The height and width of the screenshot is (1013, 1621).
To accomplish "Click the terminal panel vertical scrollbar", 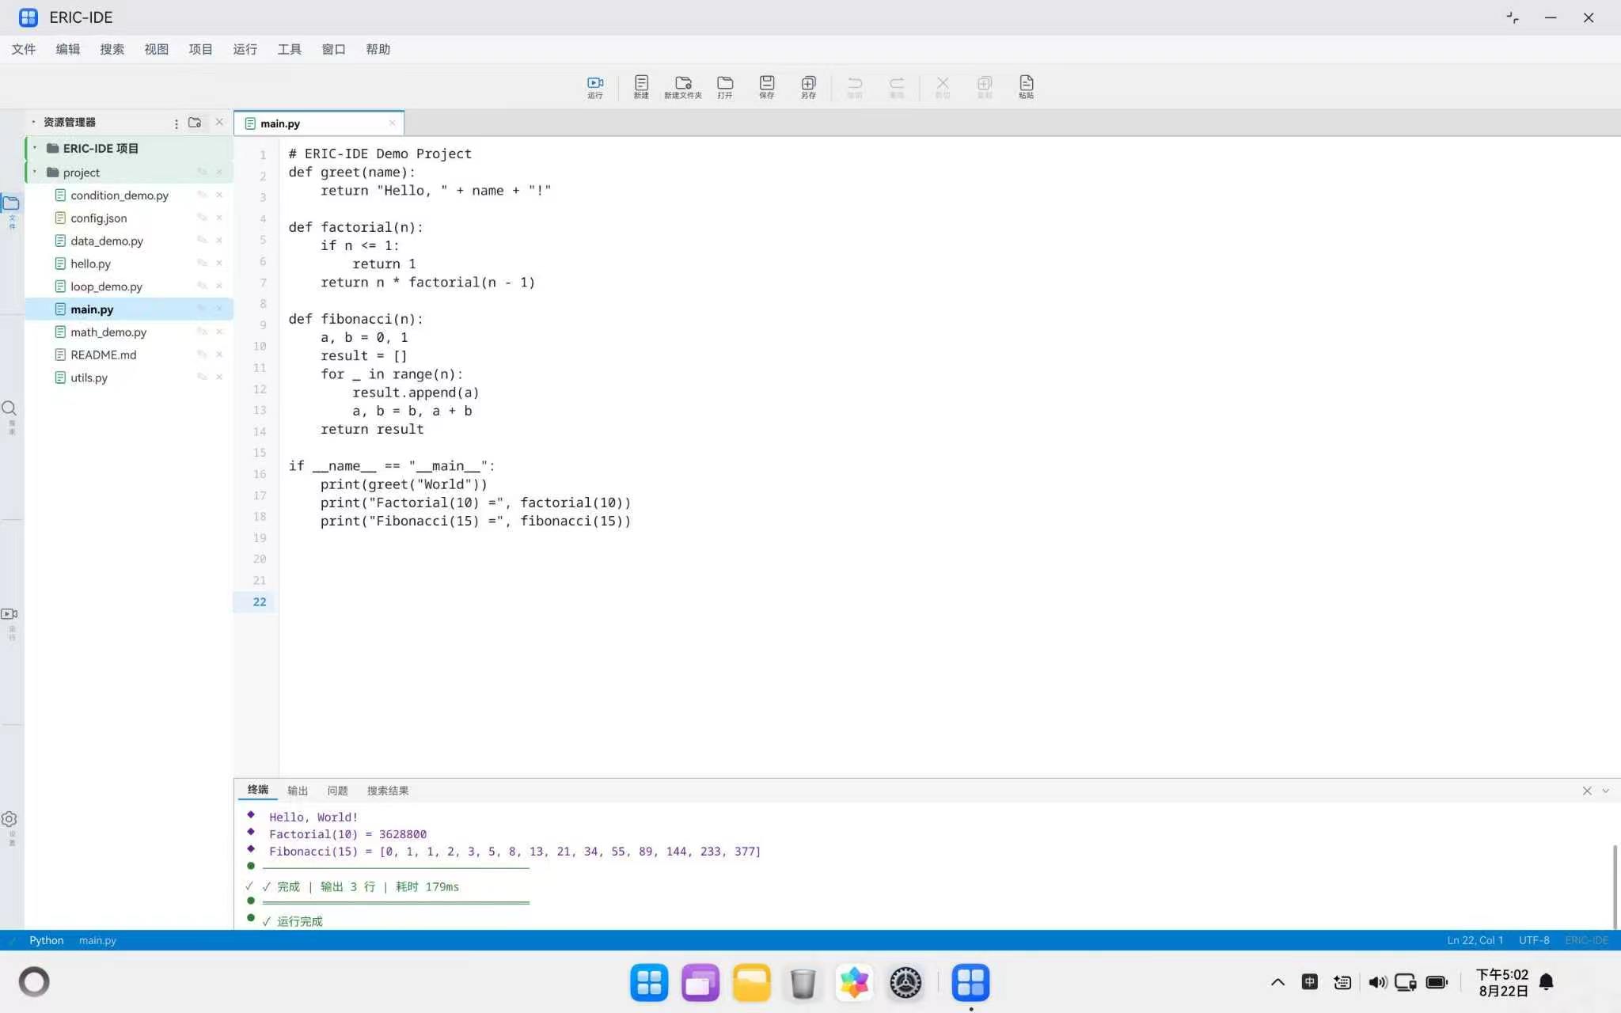I will point(1615,886).
